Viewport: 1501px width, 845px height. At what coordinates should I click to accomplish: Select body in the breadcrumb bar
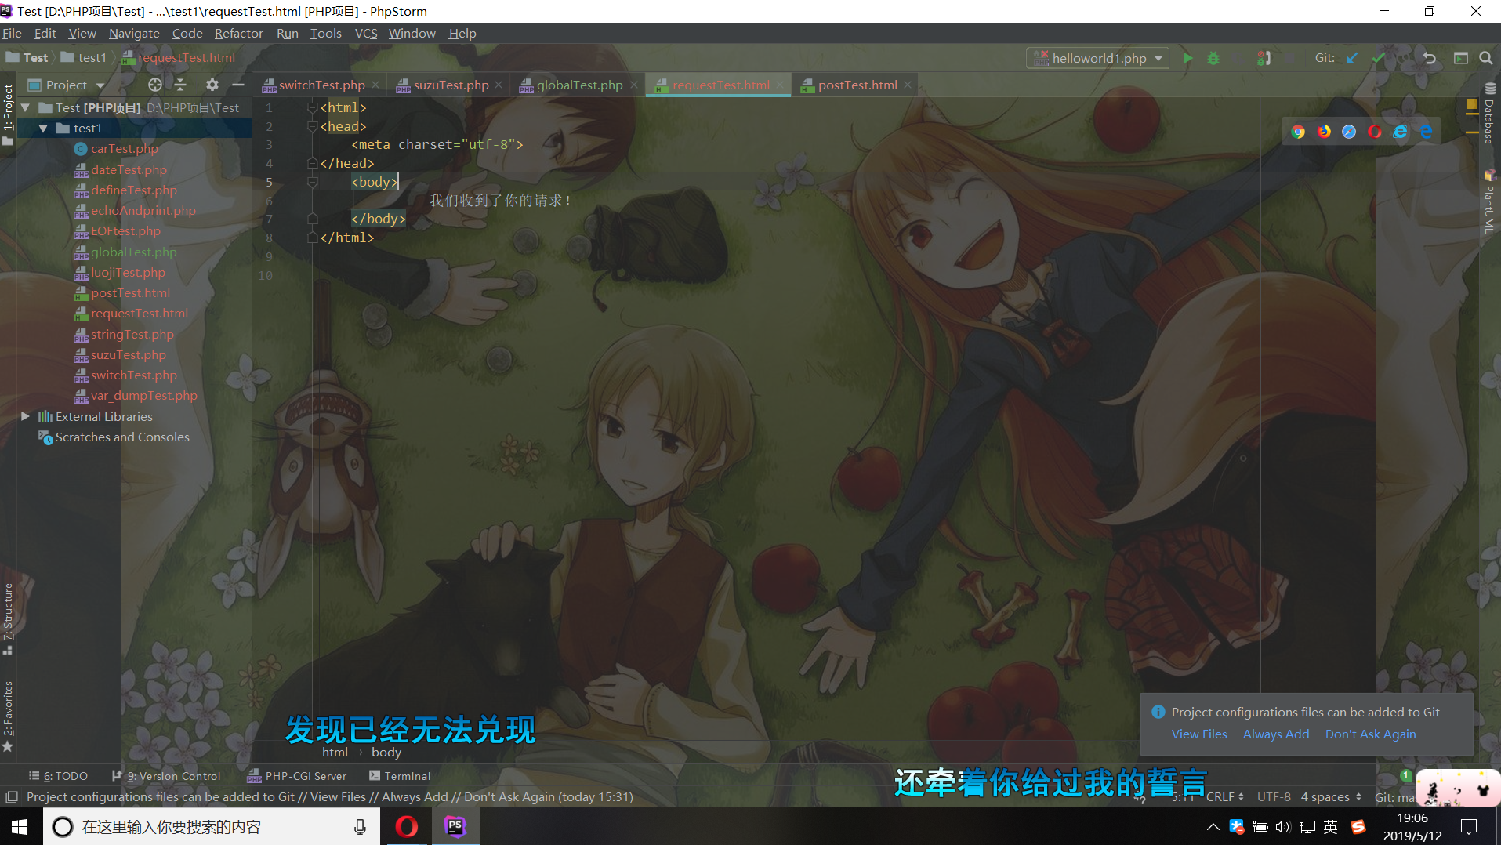tap(386, 752)
